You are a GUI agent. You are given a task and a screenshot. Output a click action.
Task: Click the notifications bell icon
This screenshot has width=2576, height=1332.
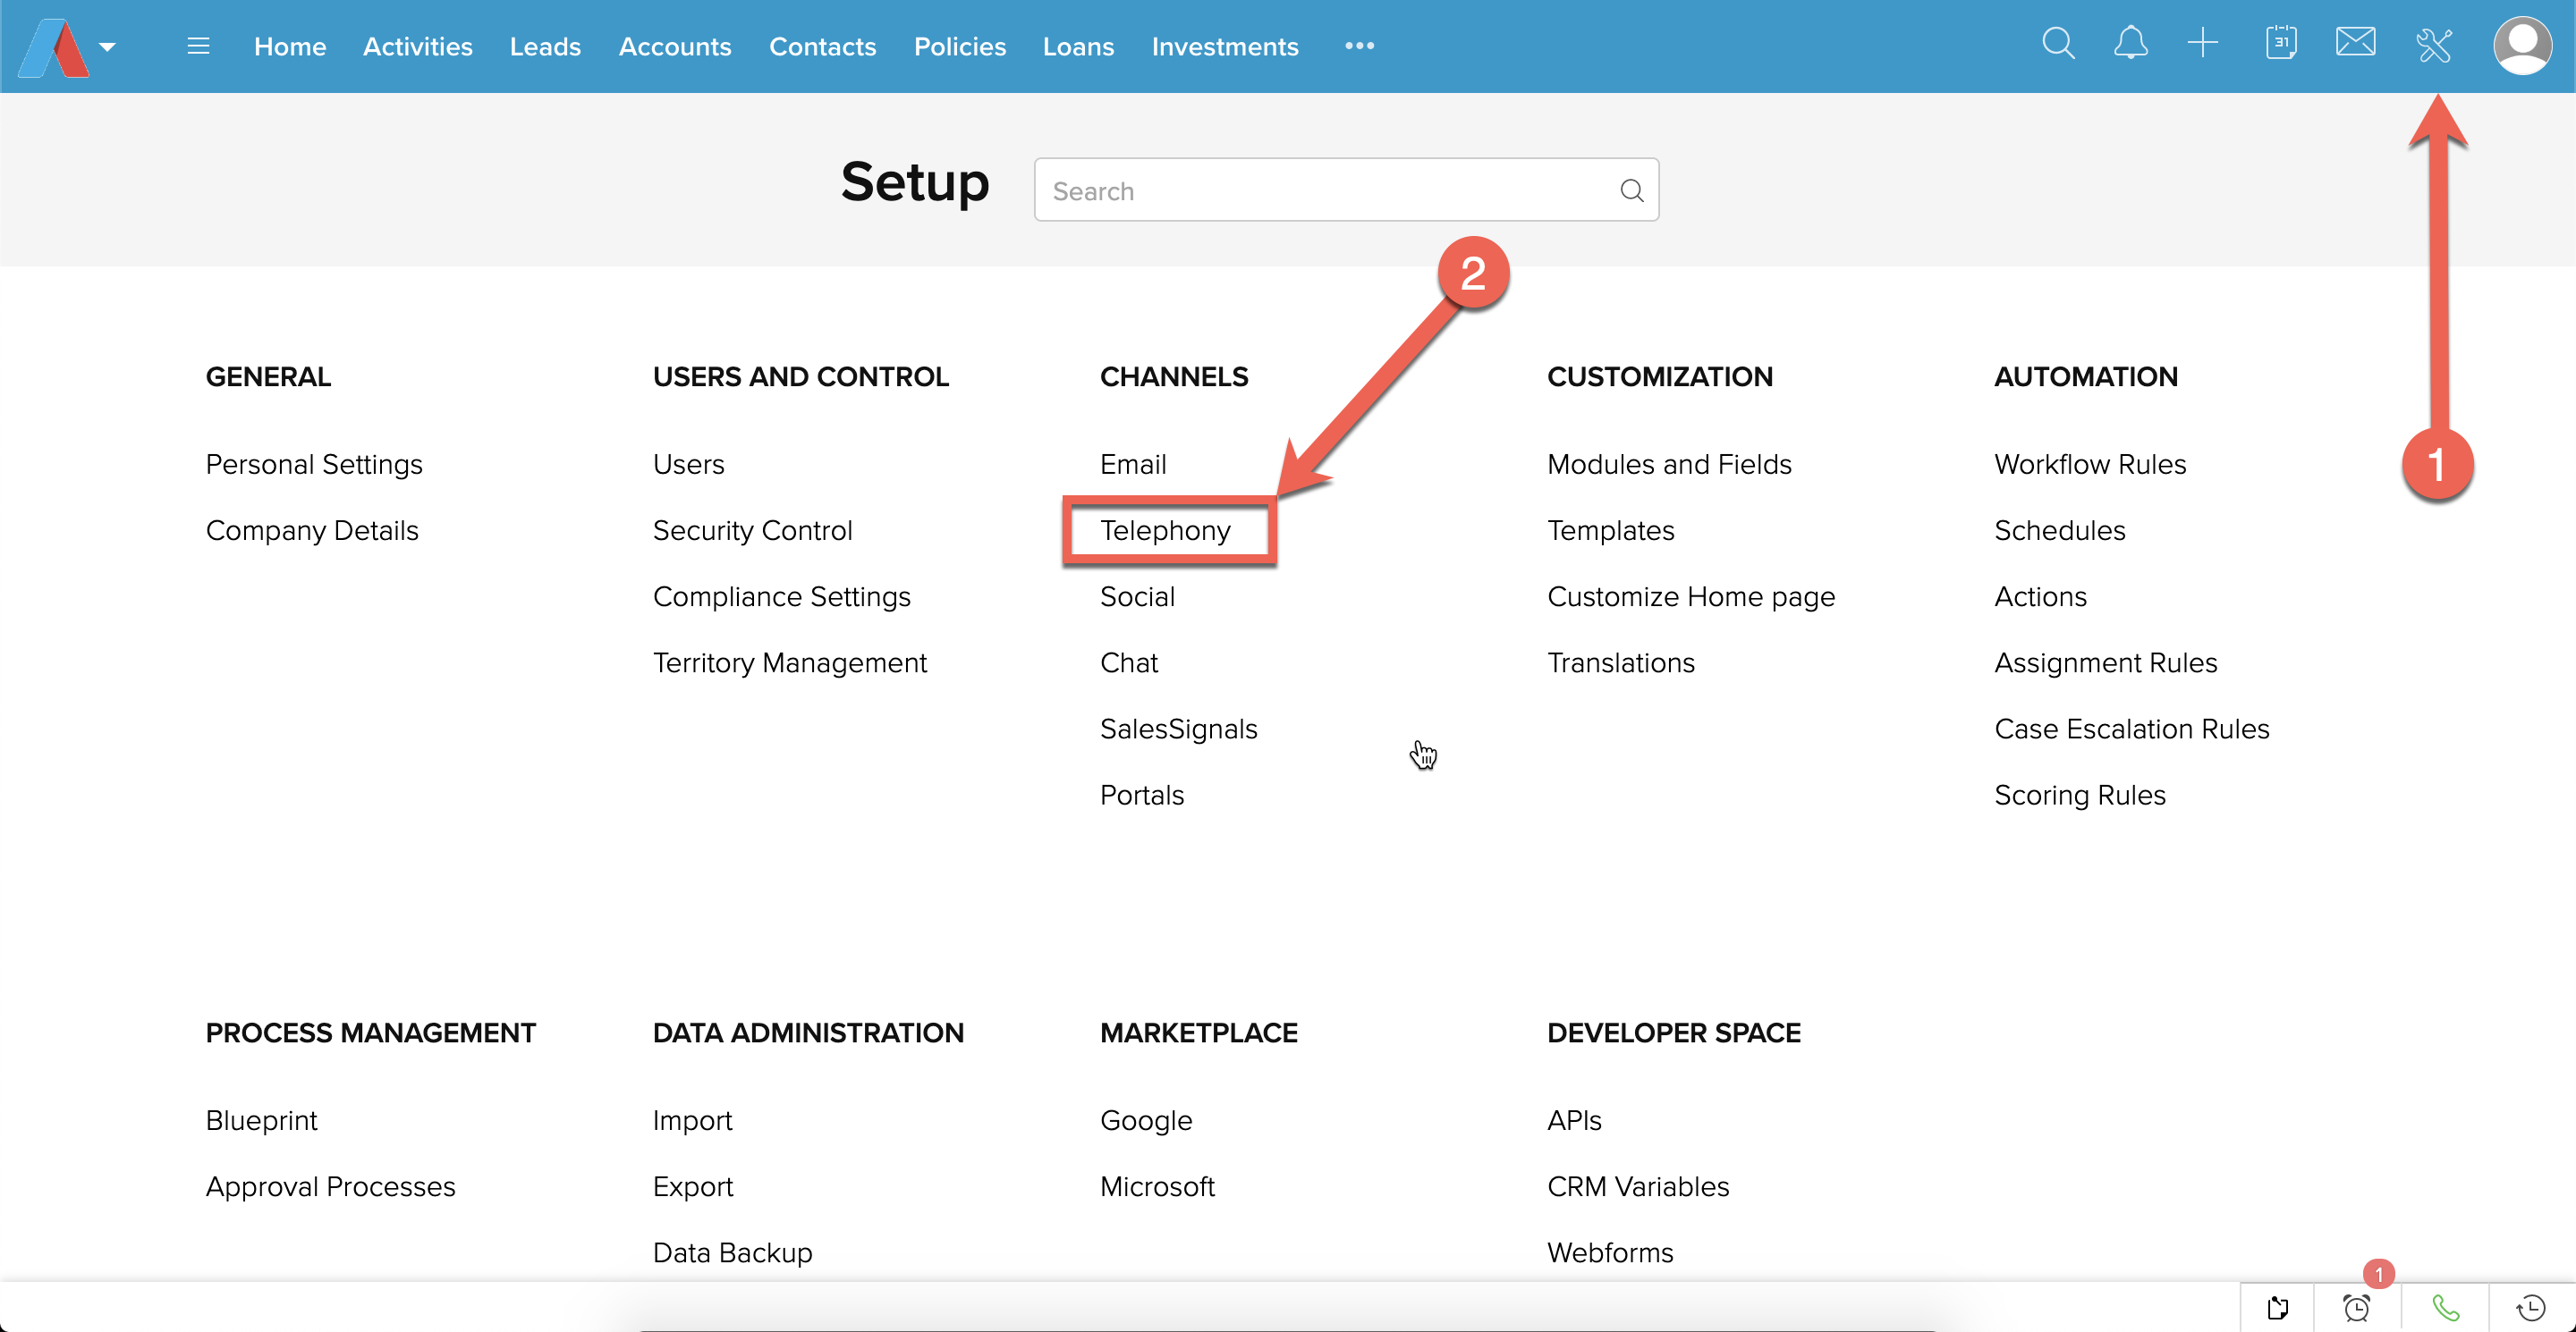pos(2130,44)
